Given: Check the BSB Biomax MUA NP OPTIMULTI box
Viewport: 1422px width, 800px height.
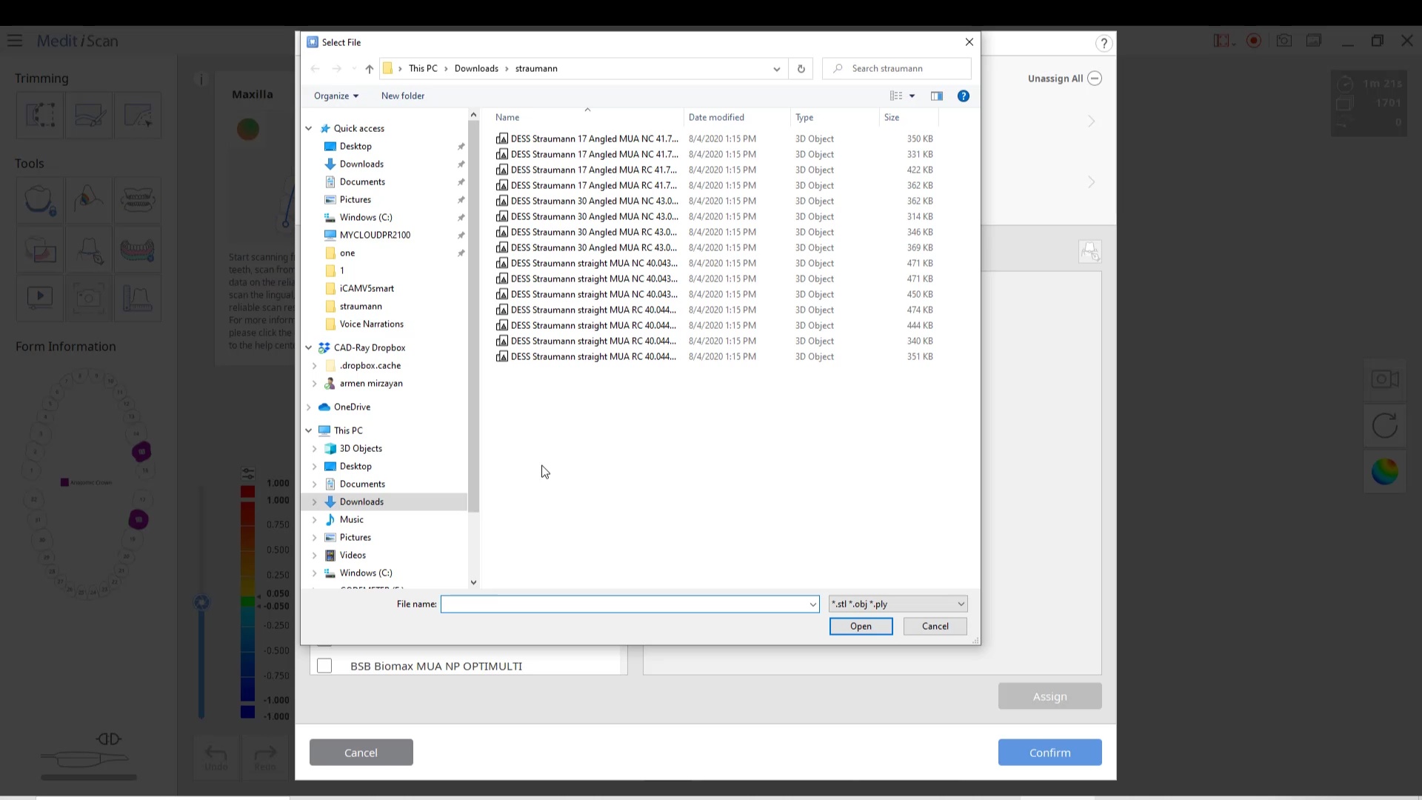Looking at the screenshot, I should point(324,666).
